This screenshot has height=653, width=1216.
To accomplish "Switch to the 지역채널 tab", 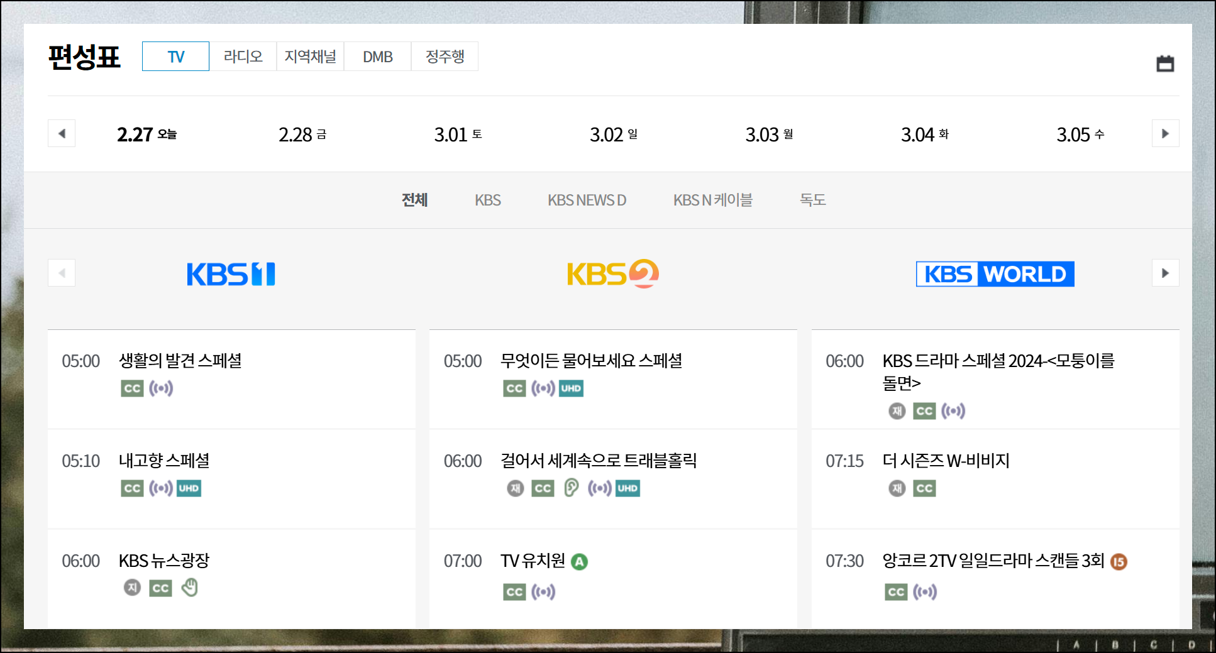I will tap(310, 57).
